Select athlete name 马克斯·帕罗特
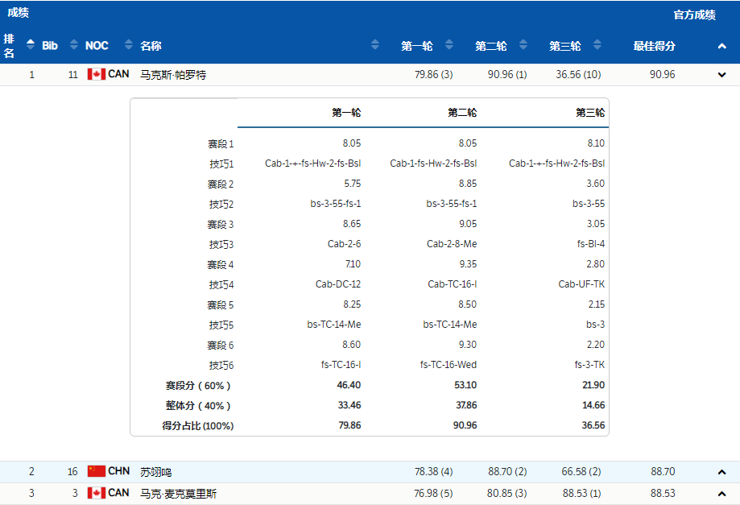Image resolution: width=740 pixels, height=505 pixels. pos(173,75)
